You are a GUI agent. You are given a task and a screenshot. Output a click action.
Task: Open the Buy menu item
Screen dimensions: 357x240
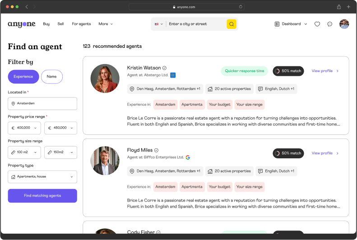(x=46, y=24)
